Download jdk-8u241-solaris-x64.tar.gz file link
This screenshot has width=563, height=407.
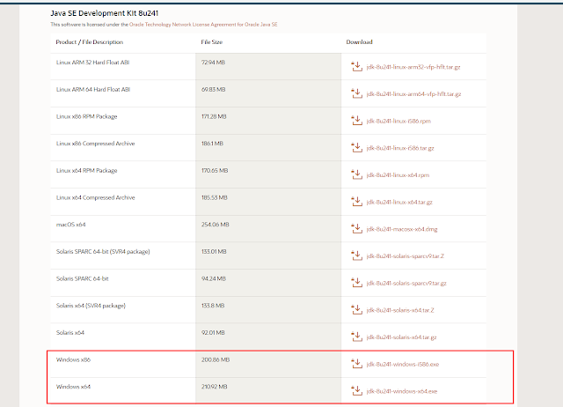coord(401,337)
